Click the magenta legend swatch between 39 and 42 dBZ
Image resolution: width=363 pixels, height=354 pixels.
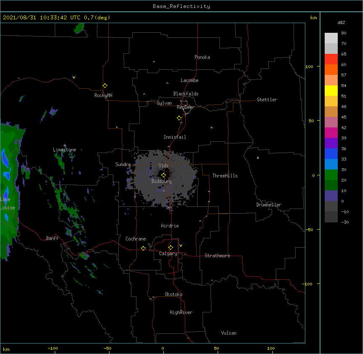pos(331,132)
